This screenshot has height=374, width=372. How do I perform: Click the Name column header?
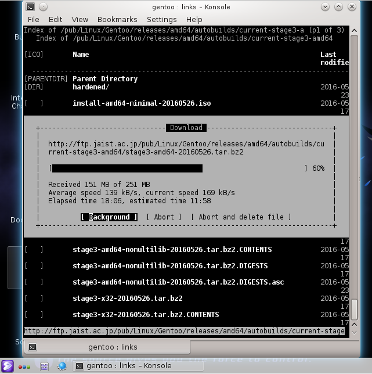(x=81, y=55)
